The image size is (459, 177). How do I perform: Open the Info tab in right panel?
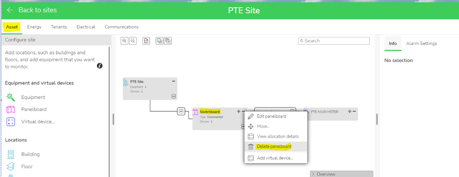pyautogui.click(x=393, y=43)
